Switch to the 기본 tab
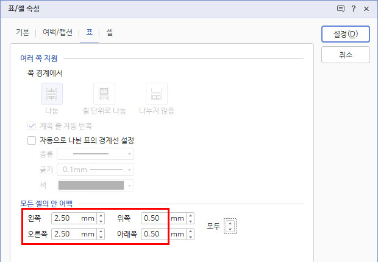The image size is (378, 262). coord(23,32)
